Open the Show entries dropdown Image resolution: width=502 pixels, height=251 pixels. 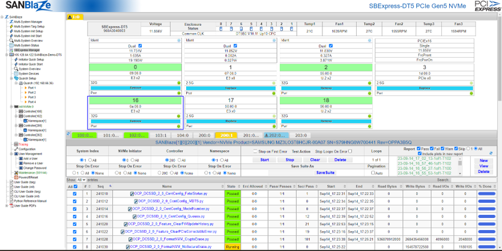[80, 180]
